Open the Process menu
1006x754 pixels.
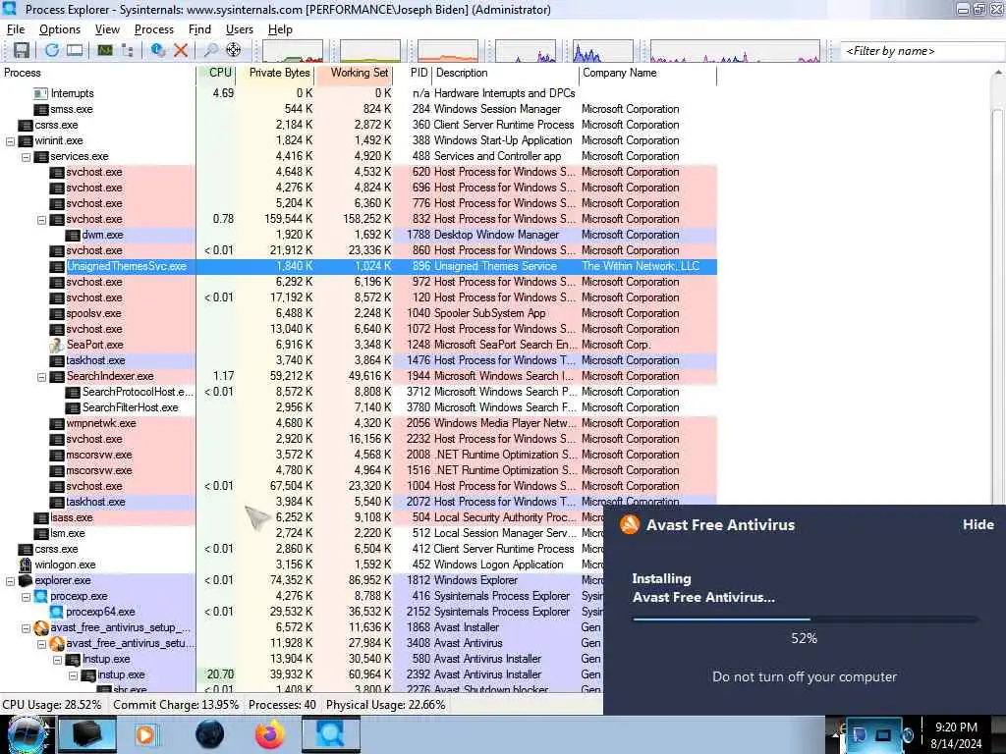coord(154,29)
